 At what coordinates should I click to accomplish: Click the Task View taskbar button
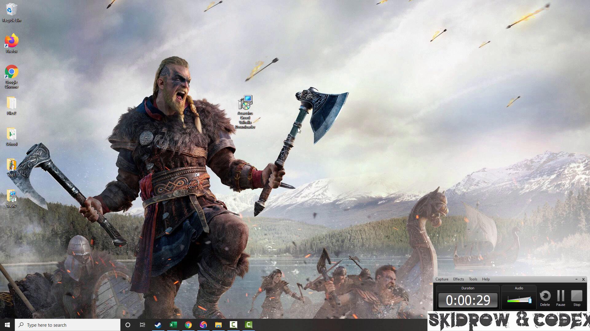pyautogui.click(x=143, y=325)
